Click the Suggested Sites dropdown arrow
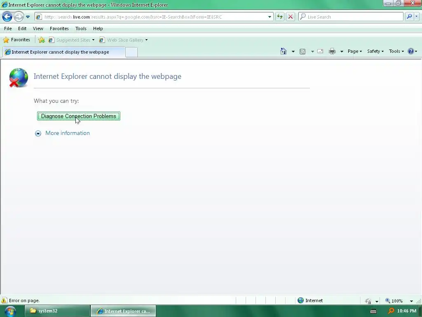 coord(93,40)
